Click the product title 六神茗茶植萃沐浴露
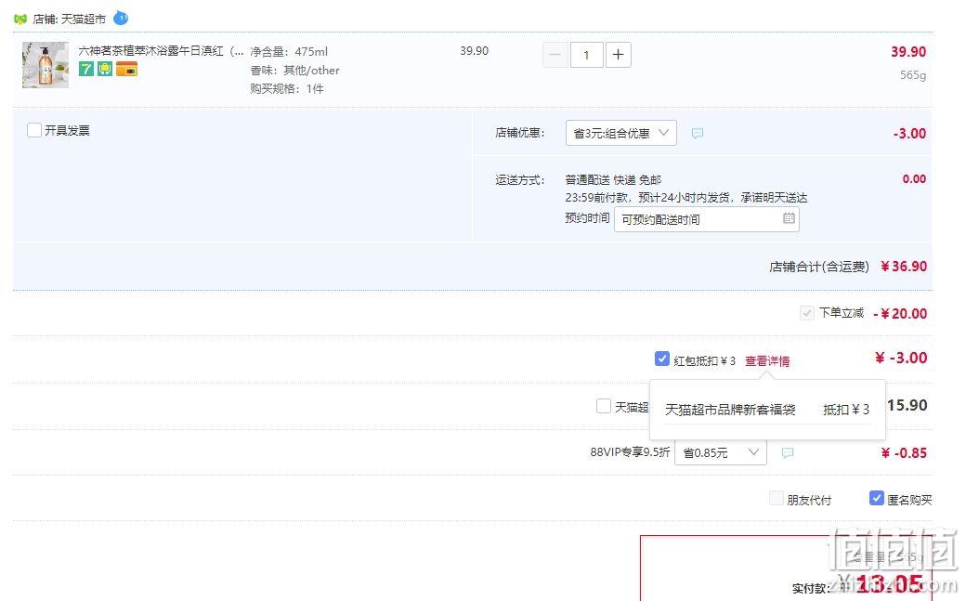The height and width of the screenshot is (601, 966). (x=161, y=50)
